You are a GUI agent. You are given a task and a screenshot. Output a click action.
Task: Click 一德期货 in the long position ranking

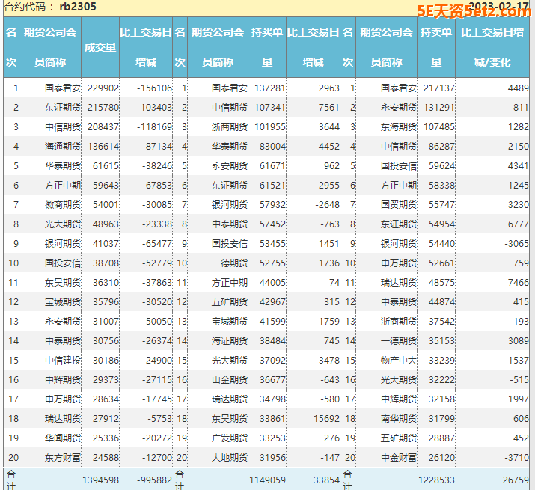tap(230, 263)
